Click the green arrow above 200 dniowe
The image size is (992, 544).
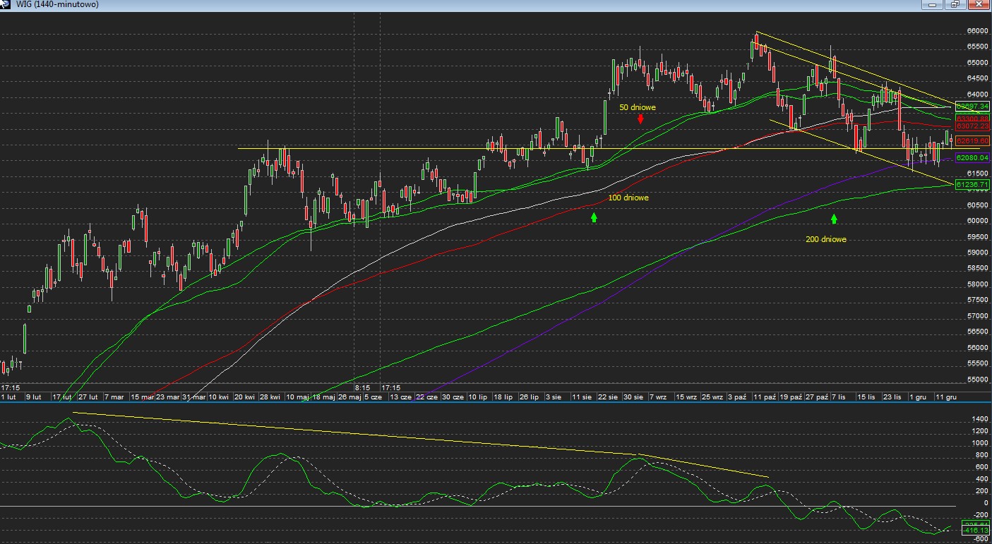pyautogui.click(x=834, y=219)
